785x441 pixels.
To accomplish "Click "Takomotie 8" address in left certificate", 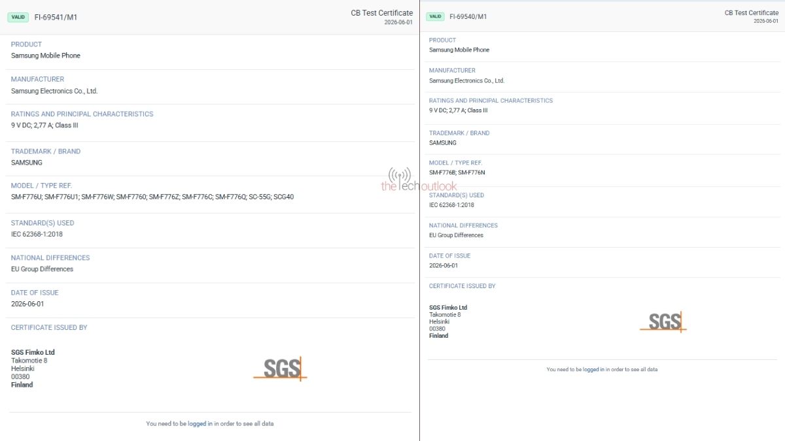I will pyautogui.click(x=29, y=361).
